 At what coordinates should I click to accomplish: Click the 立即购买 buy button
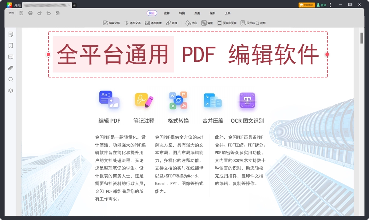[x=307, y=5]
